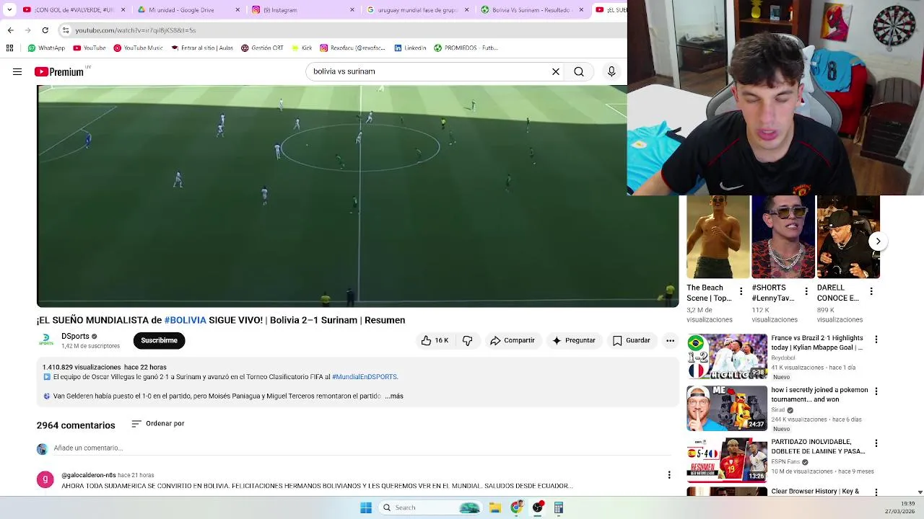Open The Beach Scene short thumbnail

click(x=718, y=237)
